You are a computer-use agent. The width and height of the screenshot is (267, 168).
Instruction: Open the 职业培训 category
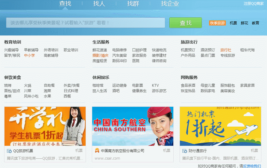(x=71, y=50)
